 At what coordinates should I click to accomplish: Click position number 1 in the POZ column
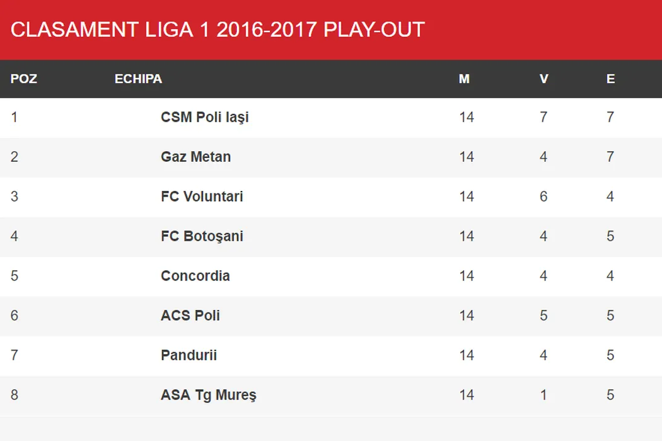(x=14, y=117)
